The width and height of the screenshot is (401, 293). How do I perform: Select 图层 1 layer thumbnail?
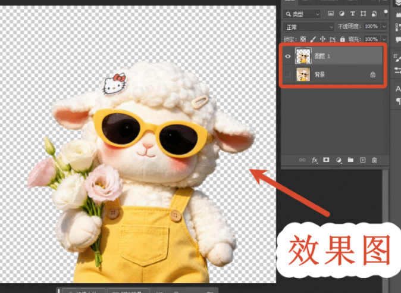303,55
